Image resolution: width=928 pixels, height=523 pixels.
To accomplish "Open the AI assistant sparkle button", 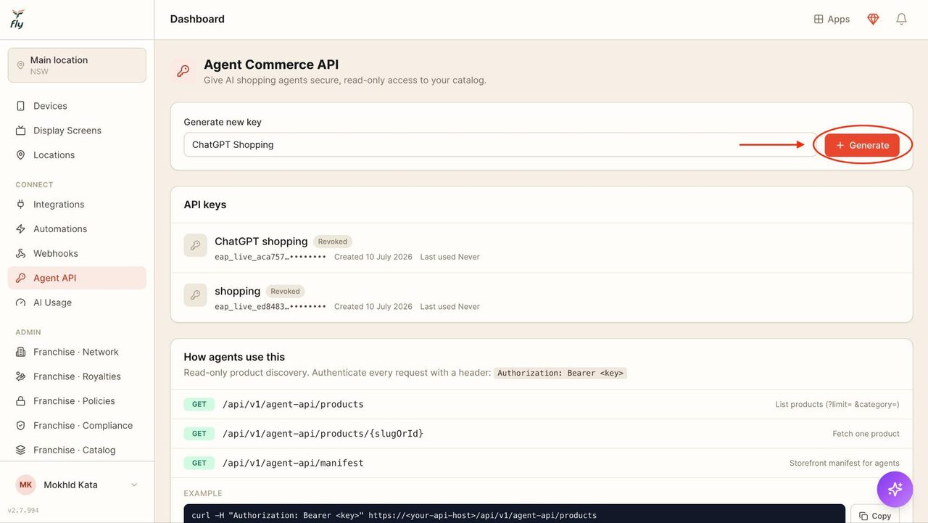I will point(895,489).
